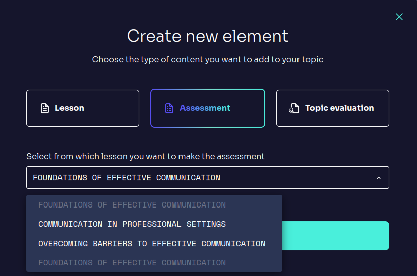Click the 'Topic evaluation' card label text
Viewport: 417px width, 276px height.
click(x=339, y=108)
